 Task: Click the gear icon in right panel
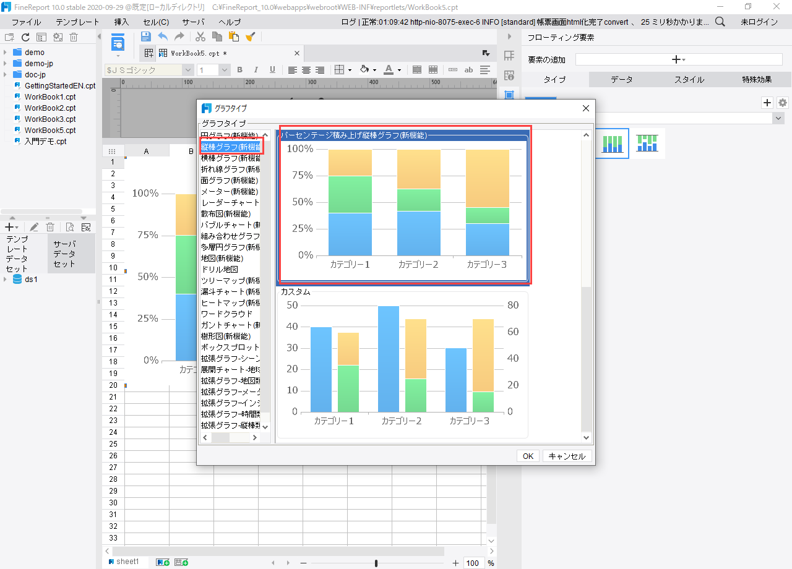(x=783, y=103)
